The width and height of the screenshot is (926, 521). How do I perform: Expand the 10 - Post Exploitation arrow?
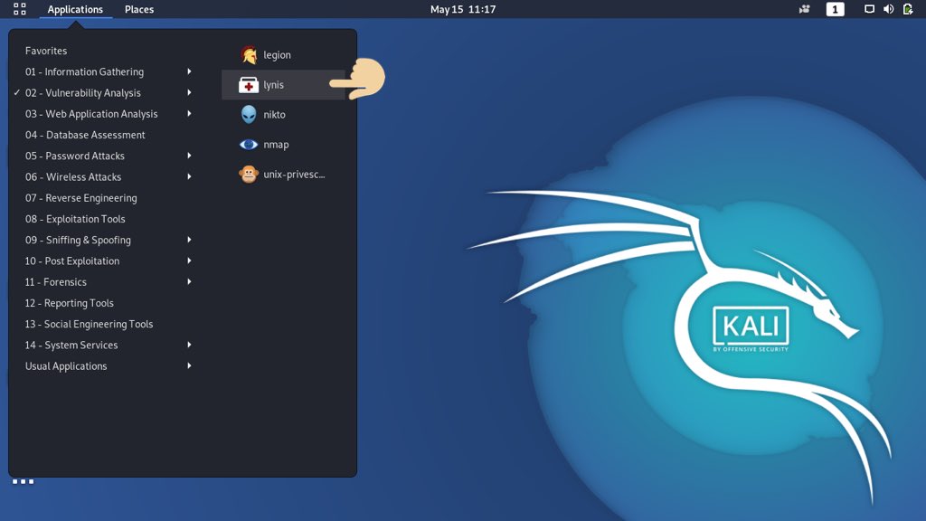tap(189, 260)
